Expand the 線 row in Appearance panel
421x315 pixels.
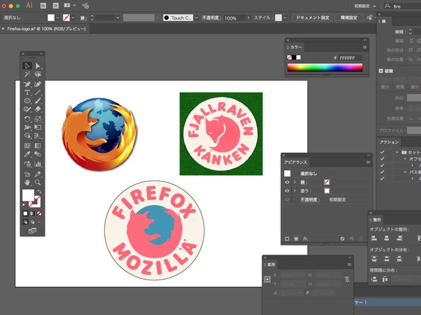(295, 182)
